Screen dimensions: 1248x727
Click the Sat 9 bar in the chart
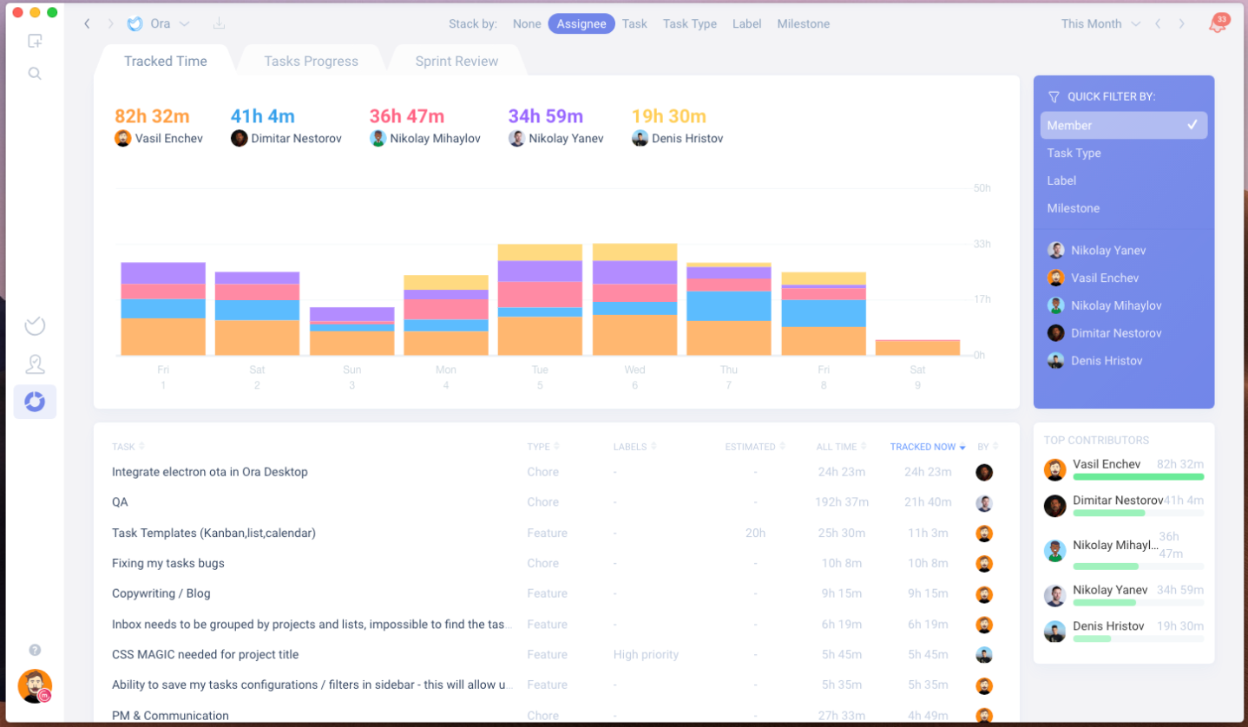[917, 348]
